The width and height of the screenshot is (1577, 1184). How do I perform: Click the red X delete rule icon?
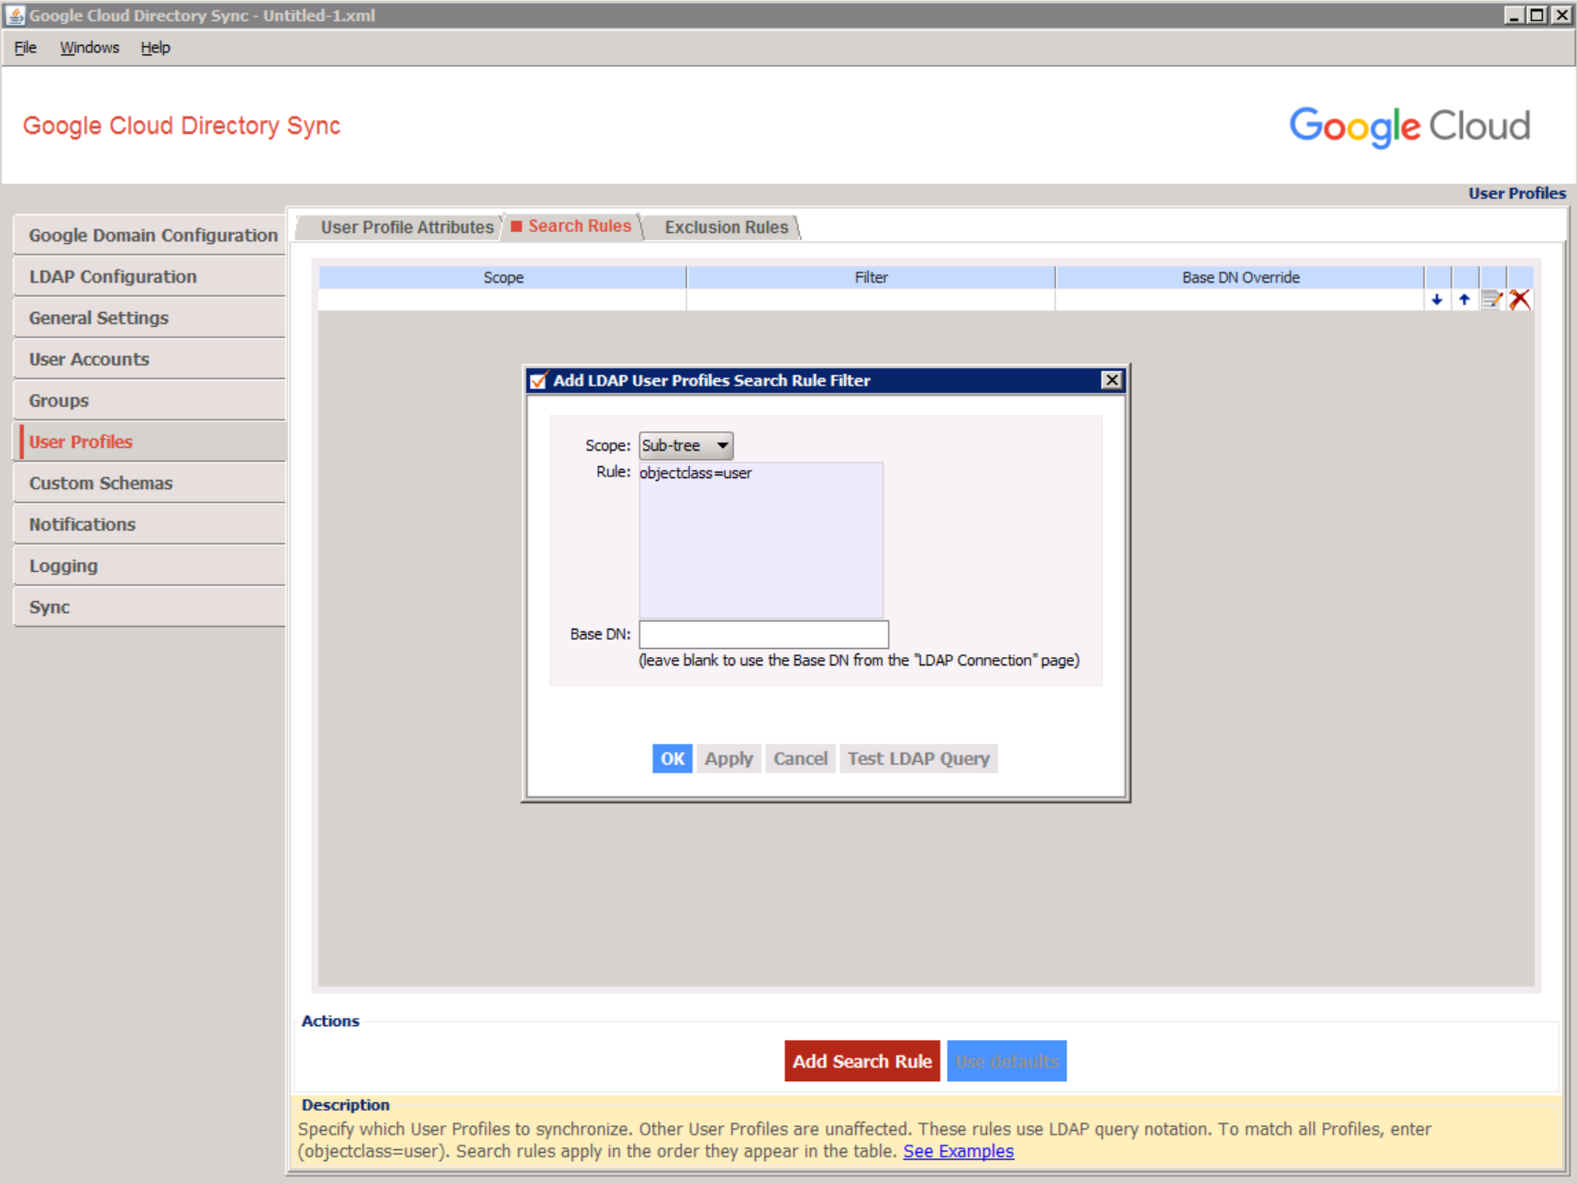pyautogui.click(x=1519, y=300)
